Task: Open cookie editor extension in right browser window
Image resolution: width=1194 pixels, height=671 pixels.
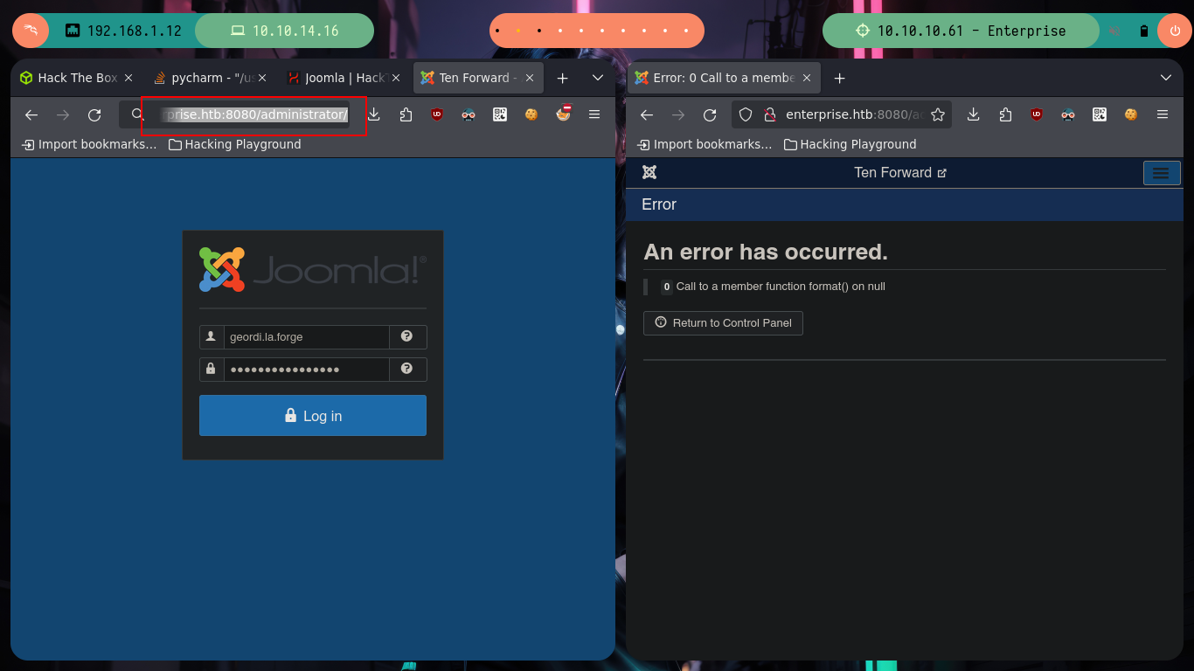Action: coord(1131,114)
